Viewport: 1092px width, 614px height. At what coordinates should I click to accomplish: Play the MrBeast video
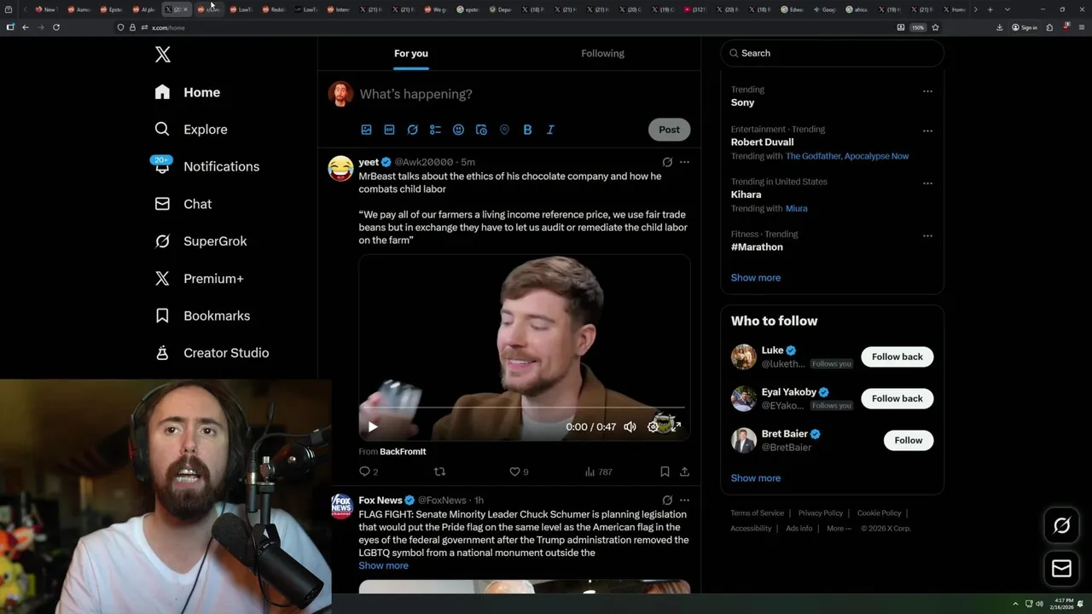(x=373, y=426)
